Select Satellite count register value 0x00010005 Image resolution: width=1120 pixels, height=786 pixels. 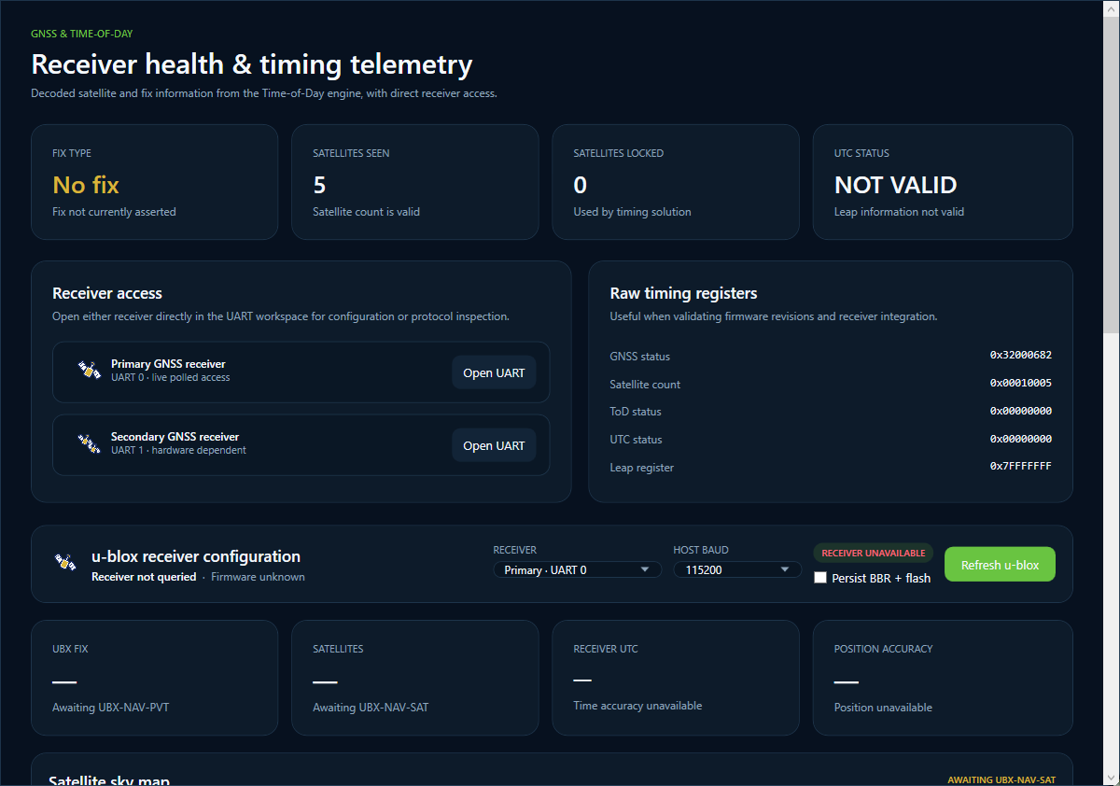click(1020, 383)
